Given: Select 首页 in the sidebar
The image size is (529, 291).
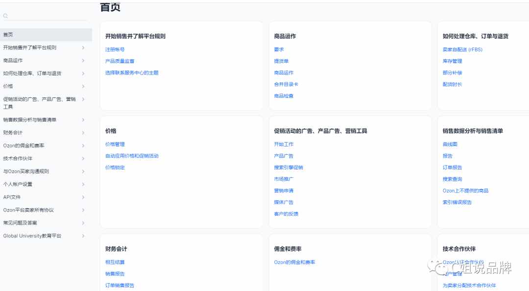Looking at the screenshot, I should (x=46, y=34).
